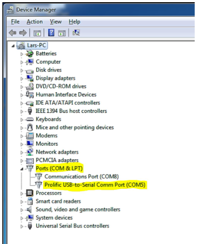Select Prolific USB-to-Serial Comm Port (COM5)
This screenshot has height=244, width=201.
pyautogui.click(x=95, y=185)
